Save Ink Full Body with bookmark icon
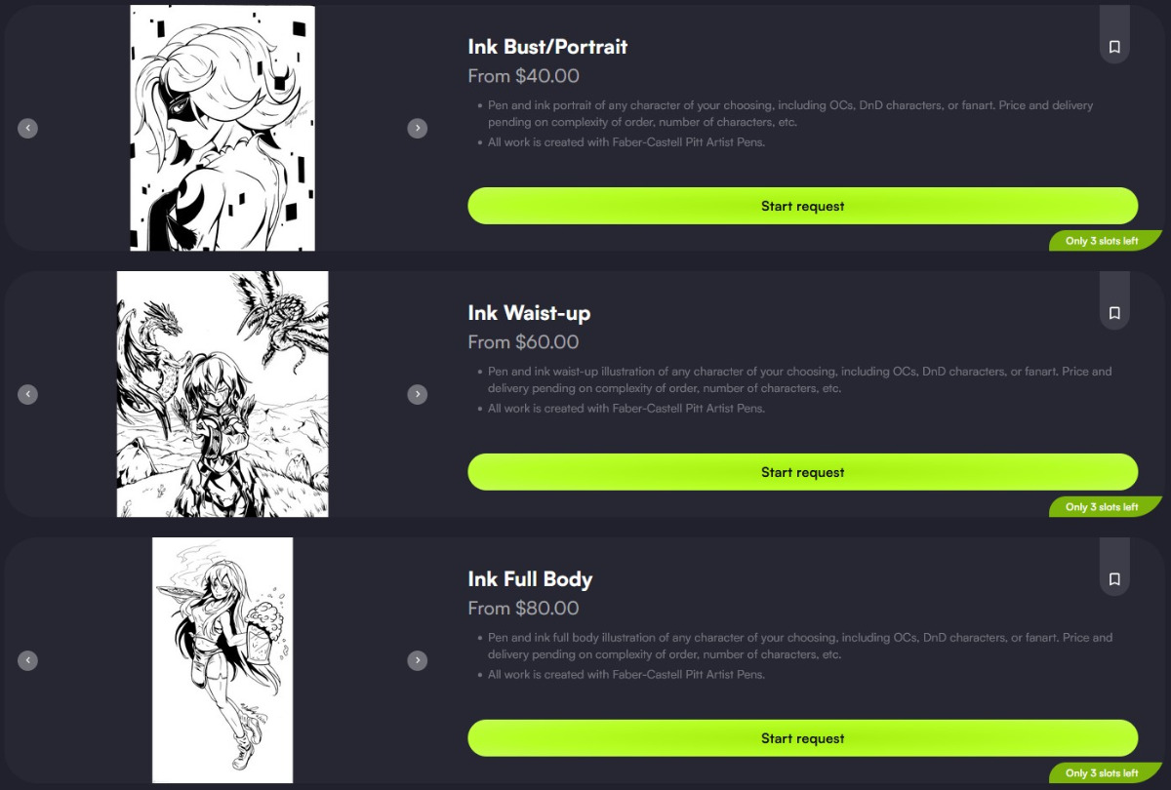The height and width of the screenshot is (790, 1171). tap(1114, 578)
